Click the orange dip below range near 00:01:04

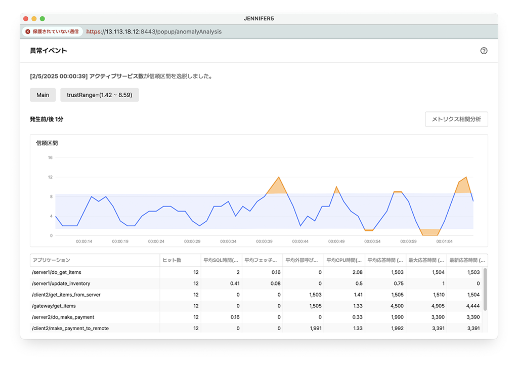430,232
